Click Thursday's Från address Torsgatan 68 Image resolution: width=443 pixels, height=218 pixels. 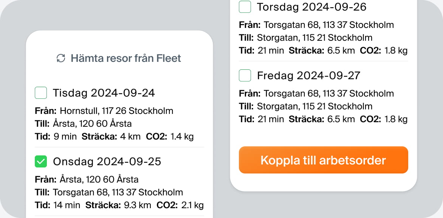[x=328, y=25]
